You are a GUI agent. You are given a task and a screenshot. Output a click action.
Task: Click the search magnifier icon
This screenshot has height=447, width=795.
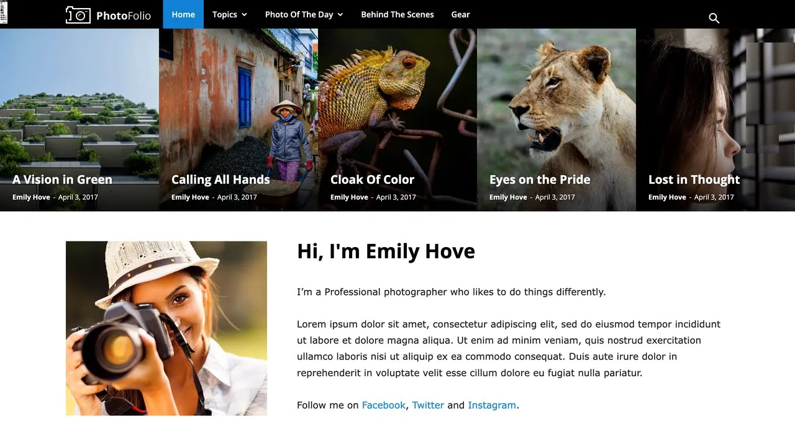(714, 18)
